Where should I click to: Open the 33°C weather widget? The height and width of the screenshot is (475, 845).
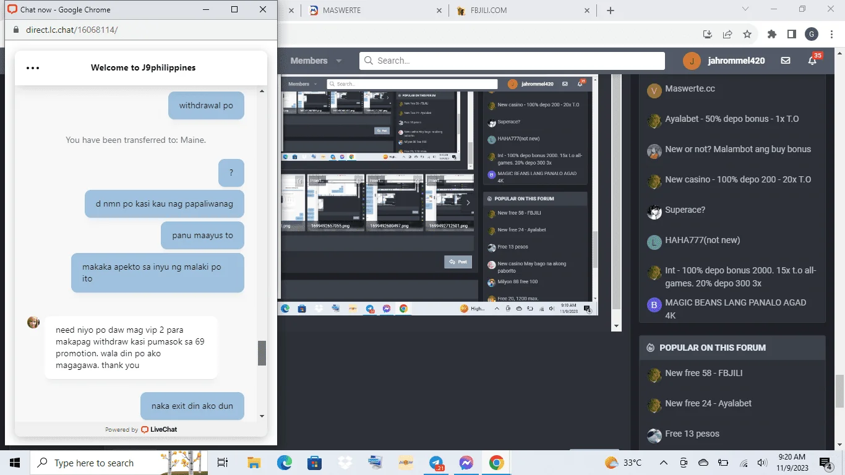(x=623, y=463)
